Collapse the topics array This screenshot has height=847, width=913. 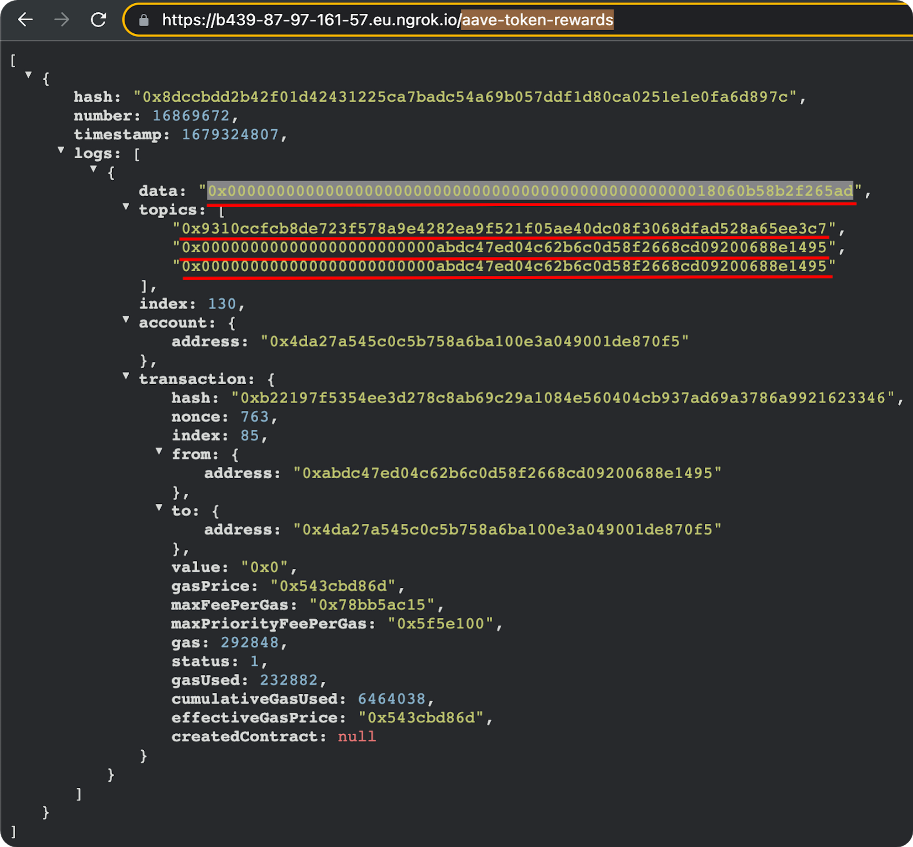(x=126, y=206)
